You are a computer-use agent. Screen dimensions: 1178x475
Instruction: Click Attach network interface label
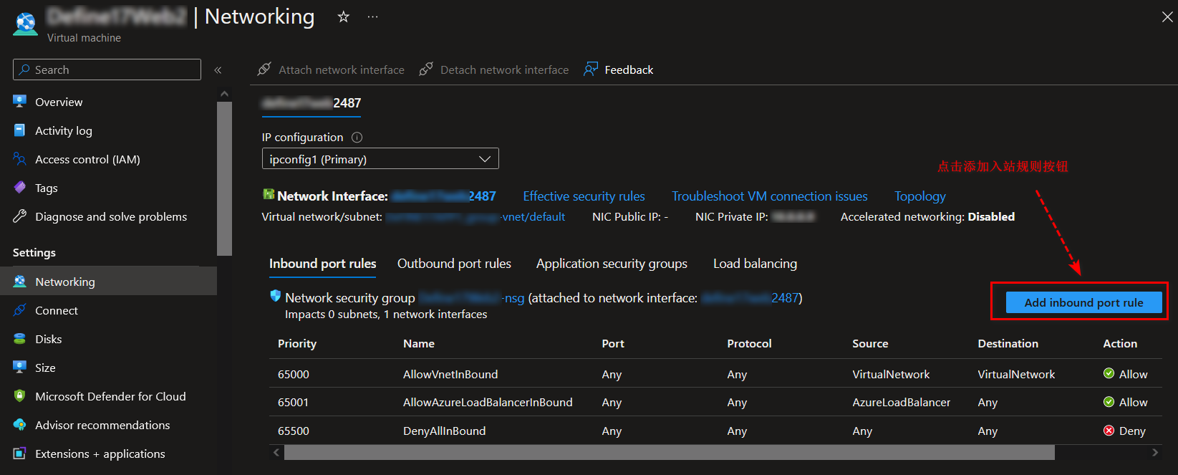coord(342,70)
